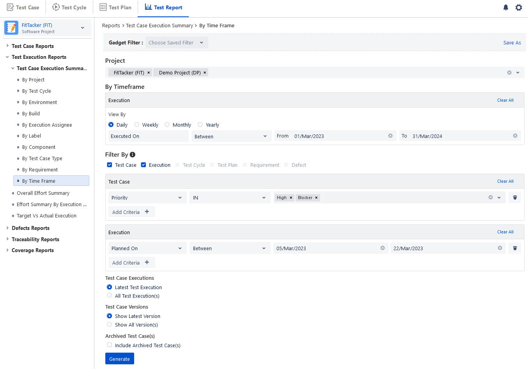Click the Test Report chart icon
The height and width of the screenshot is (369, 528).
[148, 7]
